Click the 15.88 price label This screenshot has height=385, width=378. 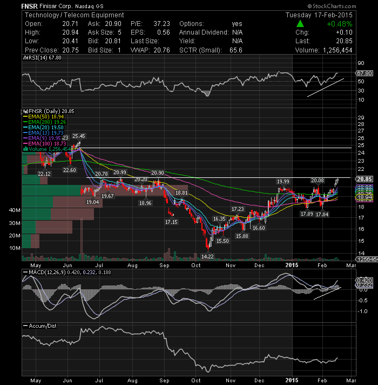(x=242, y=236)
